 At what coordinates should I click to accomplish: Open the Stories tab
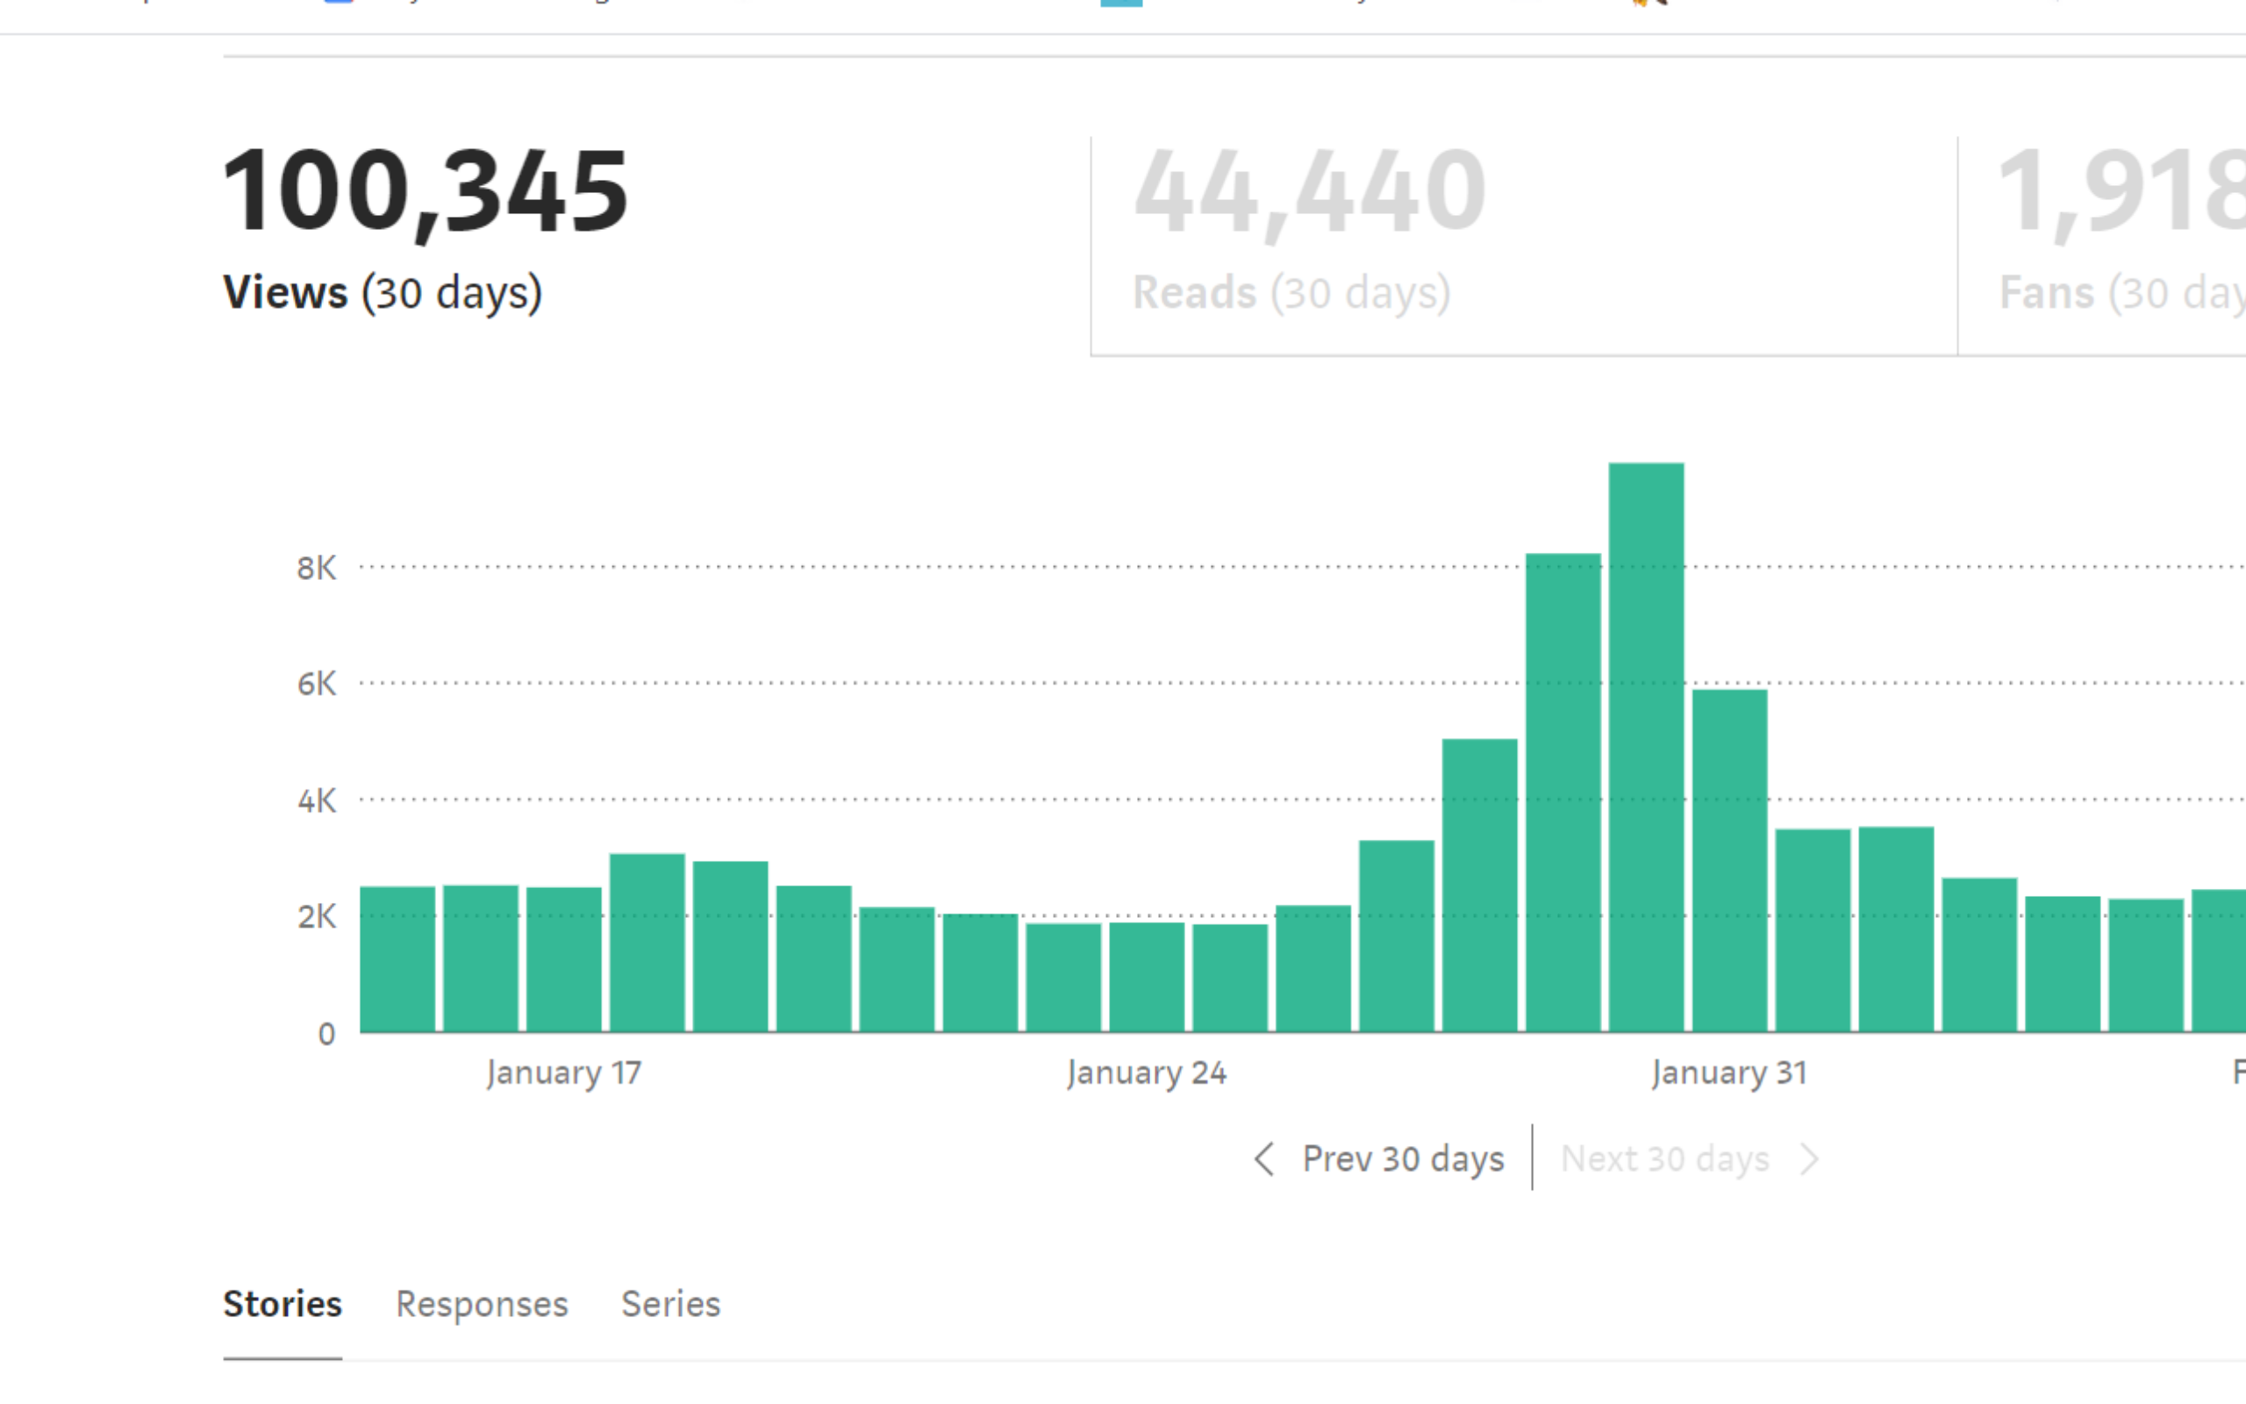pyautogui.click(x=283, y=1304)
